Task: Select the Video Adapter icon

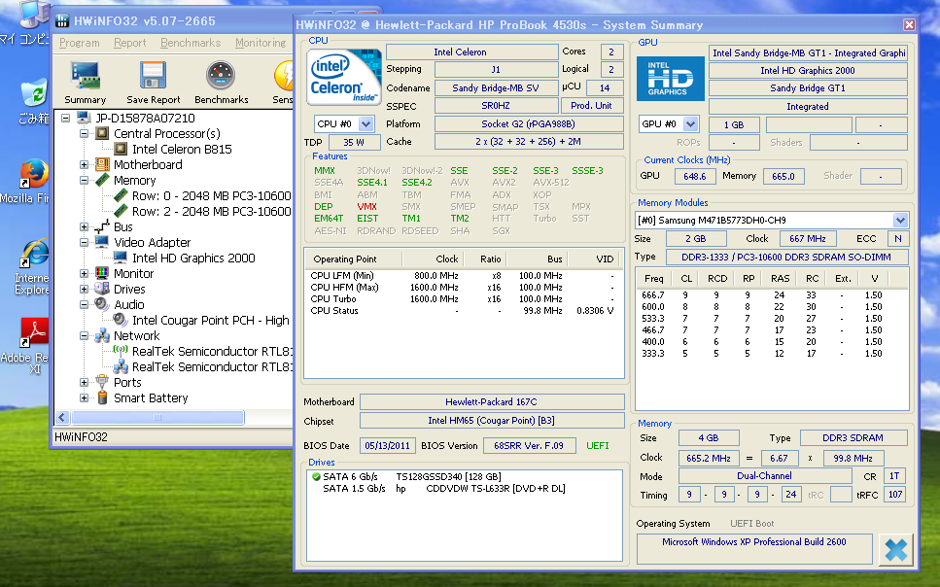Action: click(102, 242)
